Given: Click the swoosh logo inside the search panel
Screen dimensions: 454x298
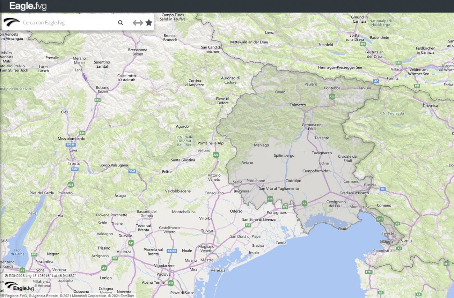Looking at the screenshot, I should click(11, 22).
